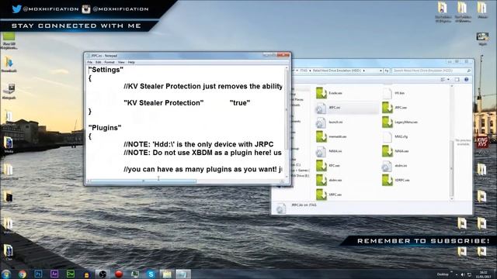Click Notepad scroll right arrow
This screenshot has width=497, height=279.
[282, 181]
